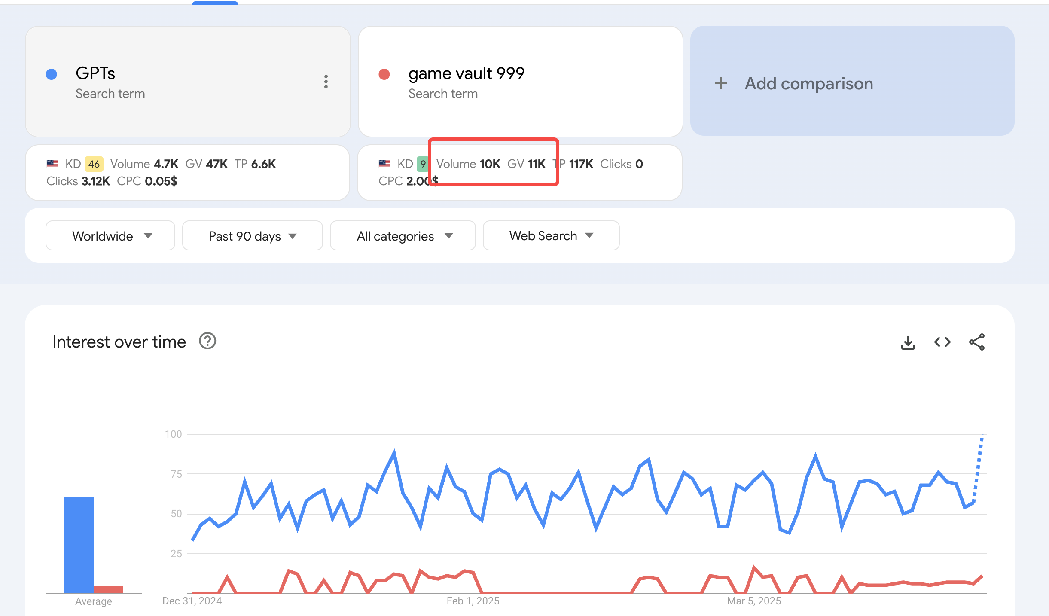Screen dimensions: 1049x616
Task: Open the Past 90 days time dropdown
Action: (252, 235)
